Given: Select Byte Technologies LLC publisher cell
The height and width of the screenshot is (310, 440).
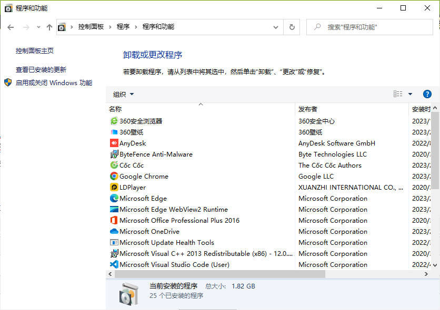Looking at the screenshot, I should point(333,154).
